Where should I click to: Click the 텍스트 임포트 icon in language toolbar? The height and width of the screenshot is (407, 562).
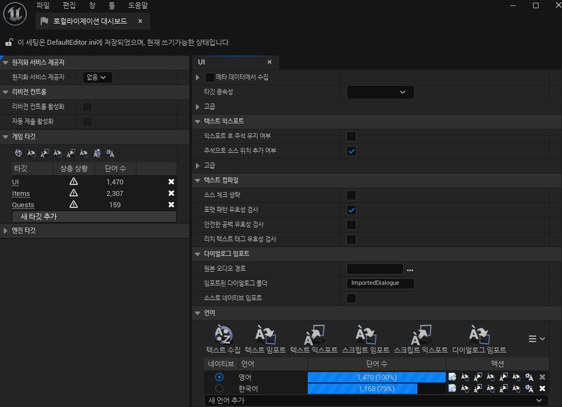pos(265,334)
